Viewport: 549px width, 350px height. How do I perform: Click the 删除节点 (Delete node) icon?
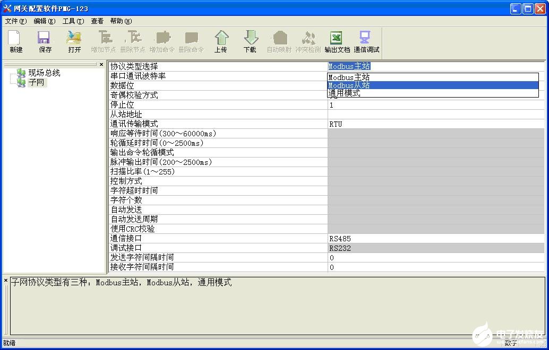click(x=133, y=37)
